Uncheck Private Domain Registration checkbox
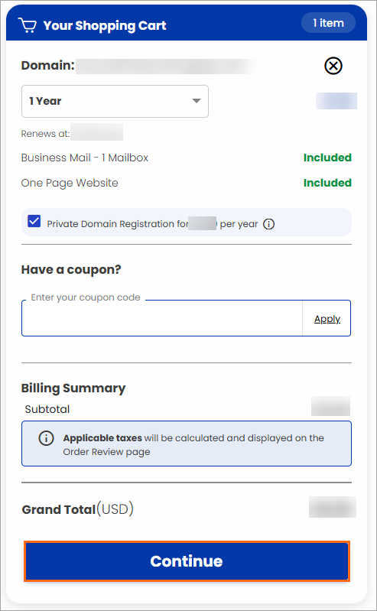Viewport: 377px width, 611px height. (34, 221)
